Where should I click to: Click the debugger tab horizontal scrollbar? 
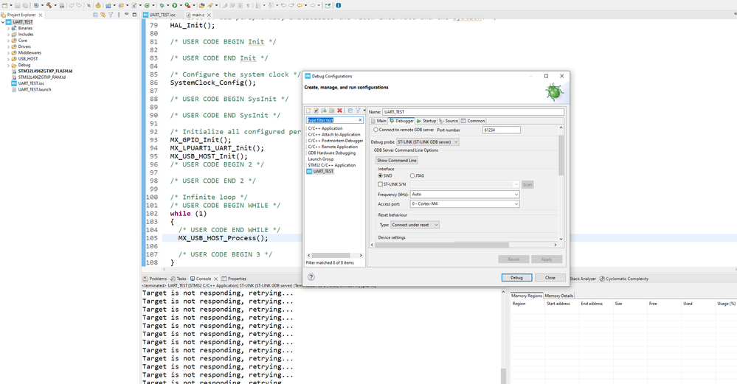click(x=442, y=245)
